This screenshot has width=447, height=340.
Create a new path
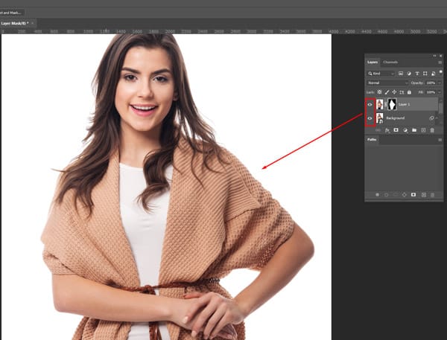pos(424,195)
